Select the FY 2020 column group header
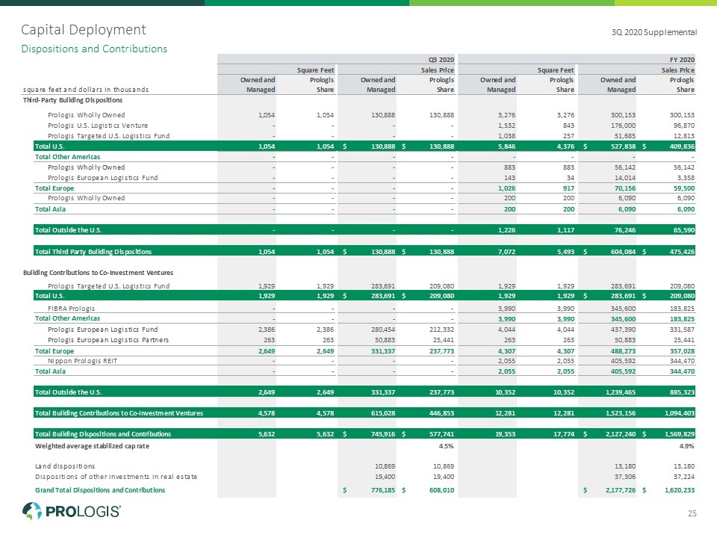717x538 pixels. (682, 60)
